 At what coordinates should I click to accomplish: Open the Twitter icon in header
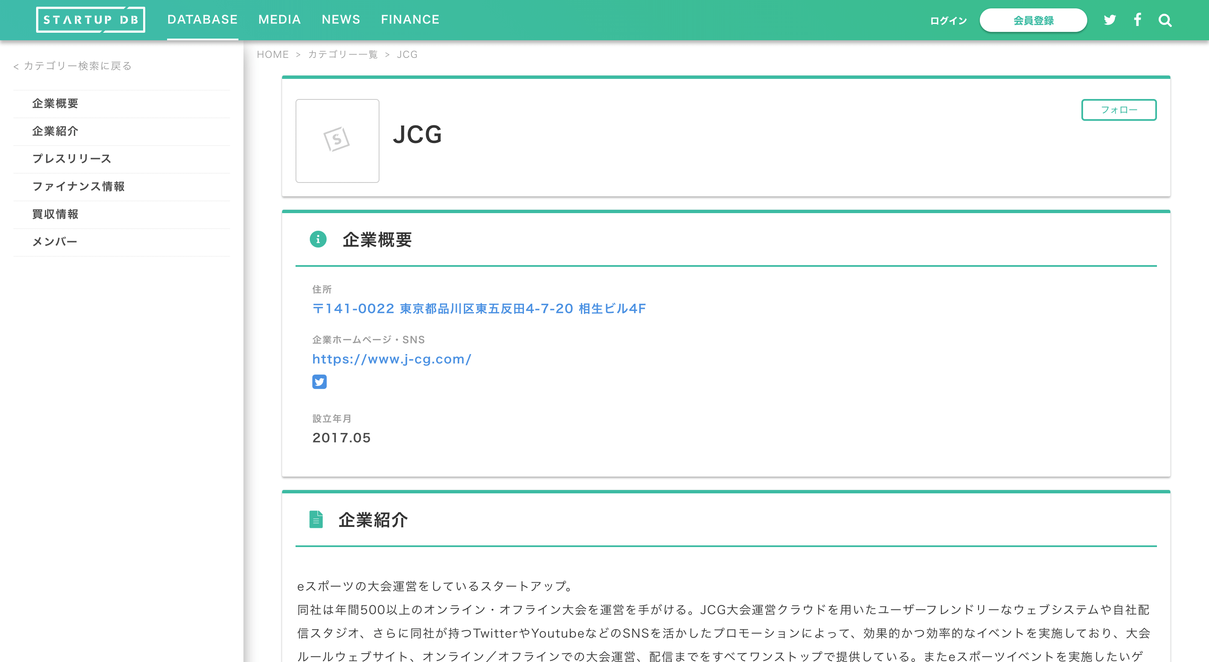[1110, 20]
